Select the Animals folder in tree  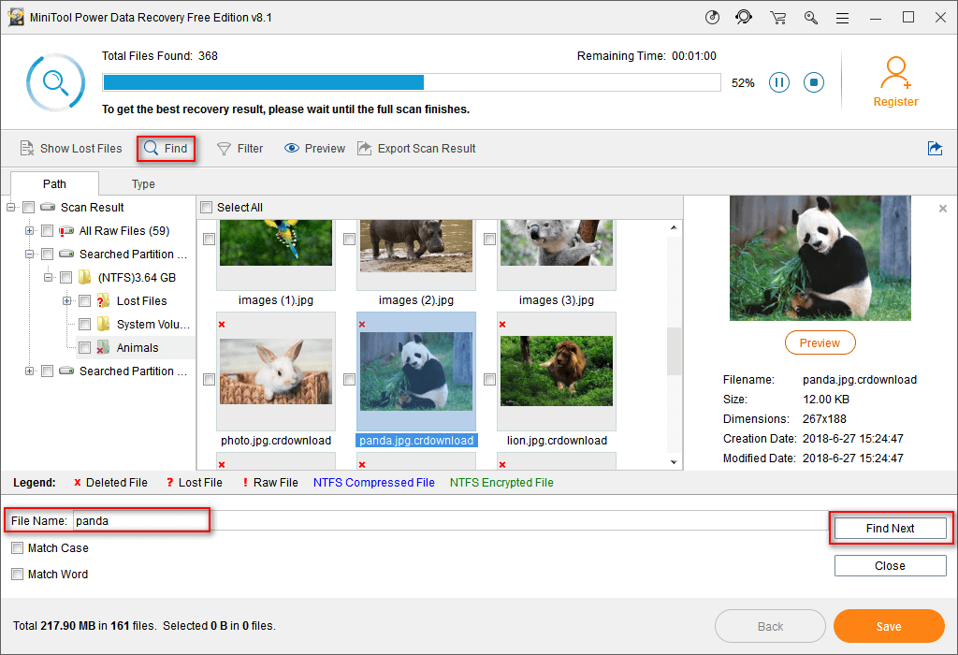click(x=128, y=348)
